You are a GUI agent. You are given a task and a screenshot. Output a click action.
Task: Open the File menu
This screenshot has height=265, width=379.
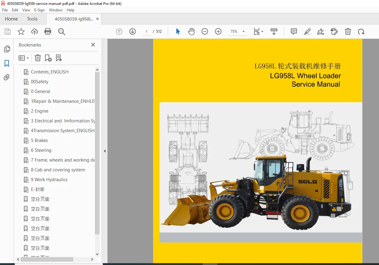(5, 10)
